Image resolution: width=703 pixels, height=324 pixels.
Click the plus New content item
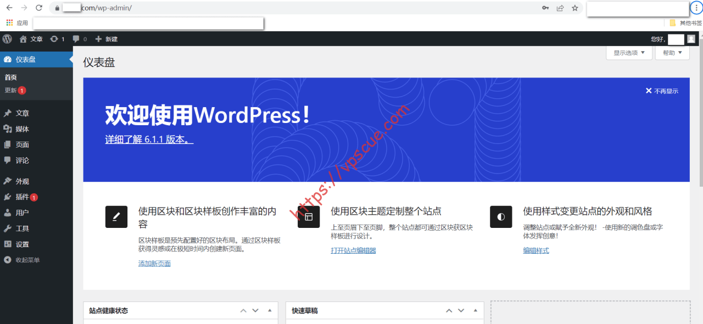[x=106, y=39]
